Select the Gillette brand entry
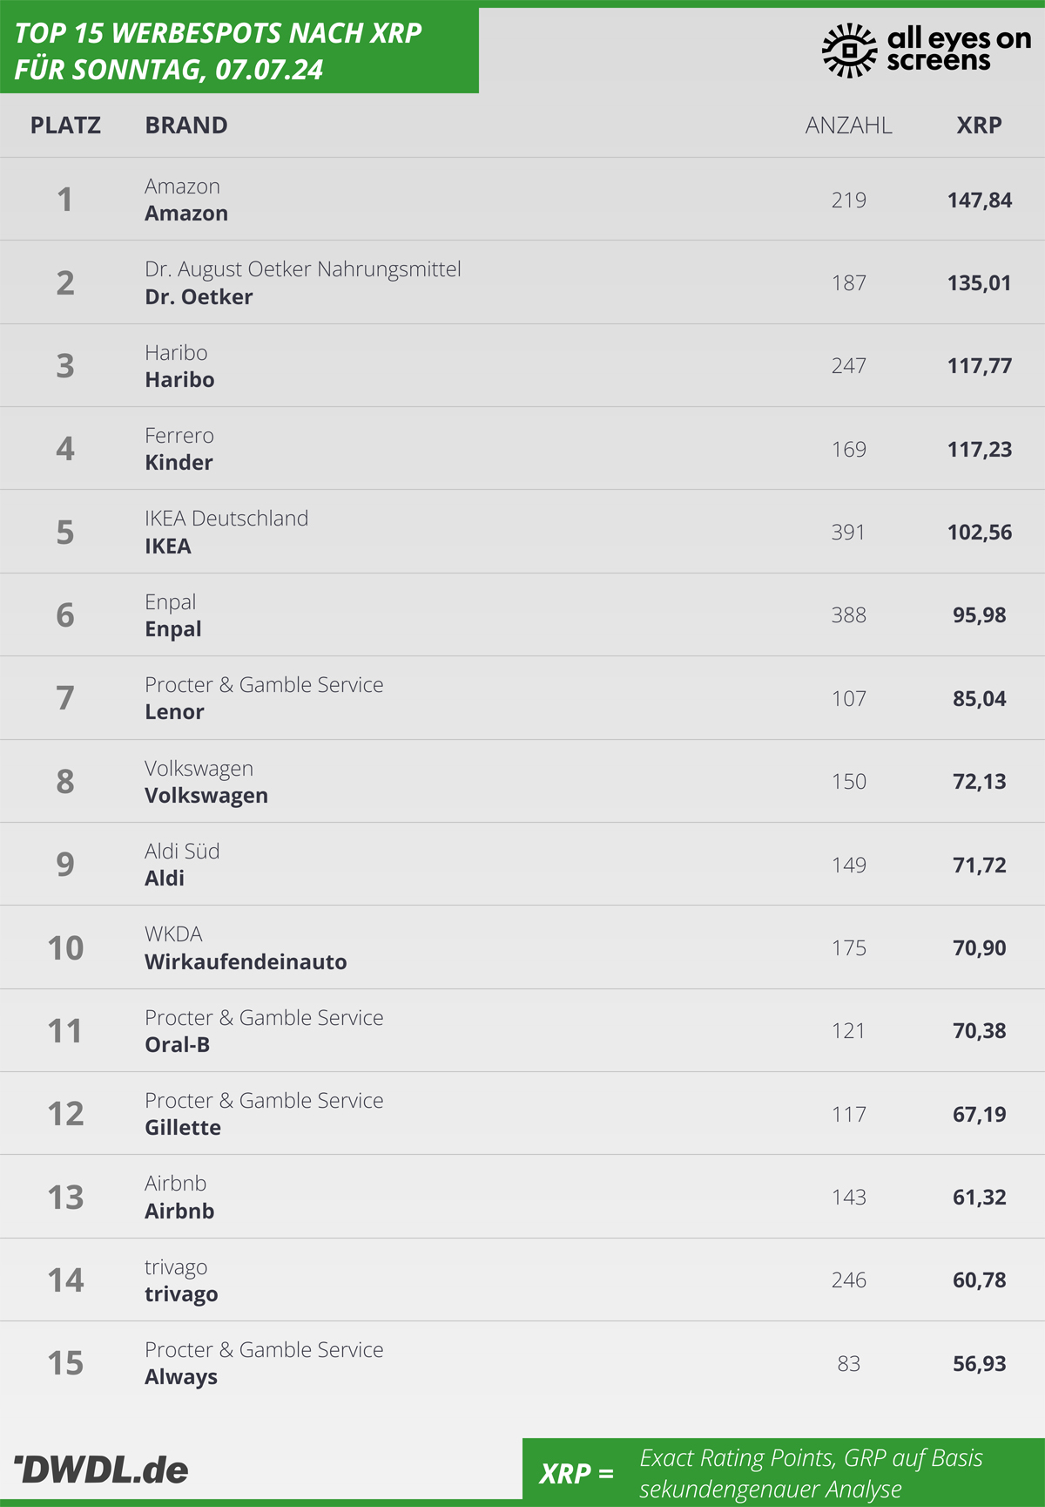The height and width of the screenshot is (1507, 1045). [522, 1114]
